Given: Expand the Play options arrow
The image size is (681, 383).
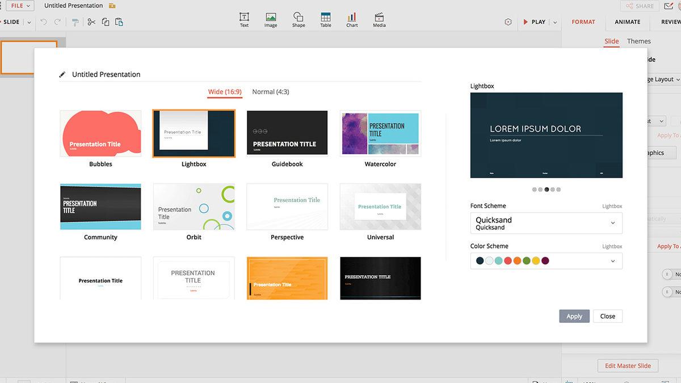Looking at the screenshot, I should tap(555, 22).
